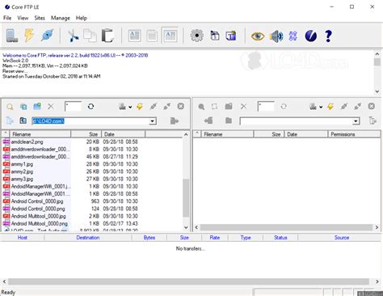The image size is (383, 296).
Task: Click the remote filter input field
Action: tap(266, 107)
